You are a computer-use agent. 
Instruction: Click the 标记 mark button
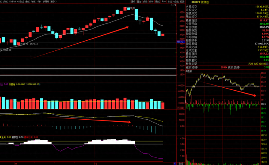(x=170, y=2)
